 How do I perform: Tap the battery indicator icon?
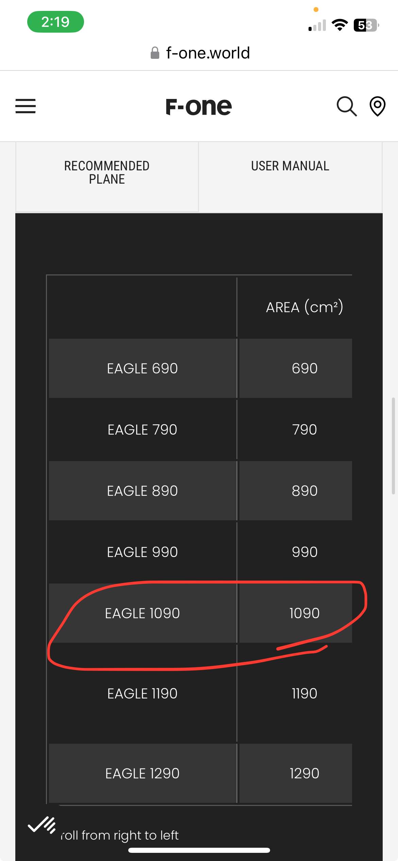(366, 25)
